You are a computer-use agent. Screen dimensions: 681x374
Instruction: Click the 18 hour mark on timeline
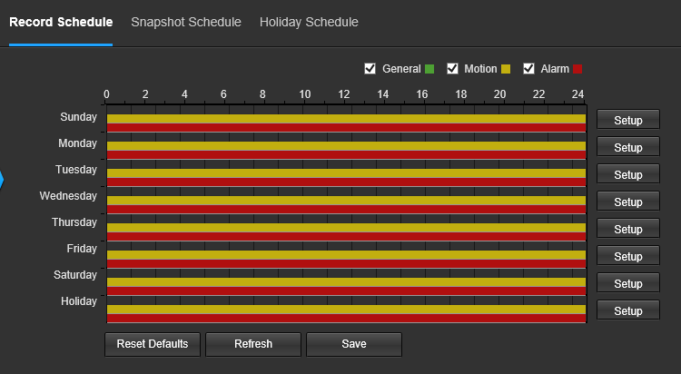click(x=460, y=94)
